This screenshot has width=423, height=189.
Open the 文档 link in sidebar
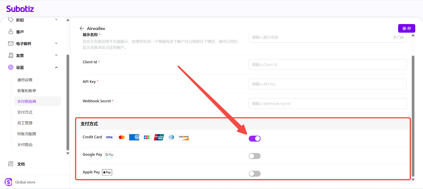[21, 164]
